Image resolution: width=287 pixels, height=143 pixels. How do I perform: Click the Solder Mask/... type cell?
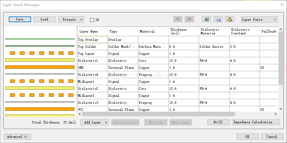coord(123,47)
